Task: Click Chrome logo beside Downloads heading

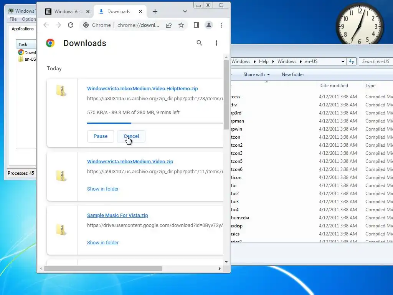Action: point(50,43)
